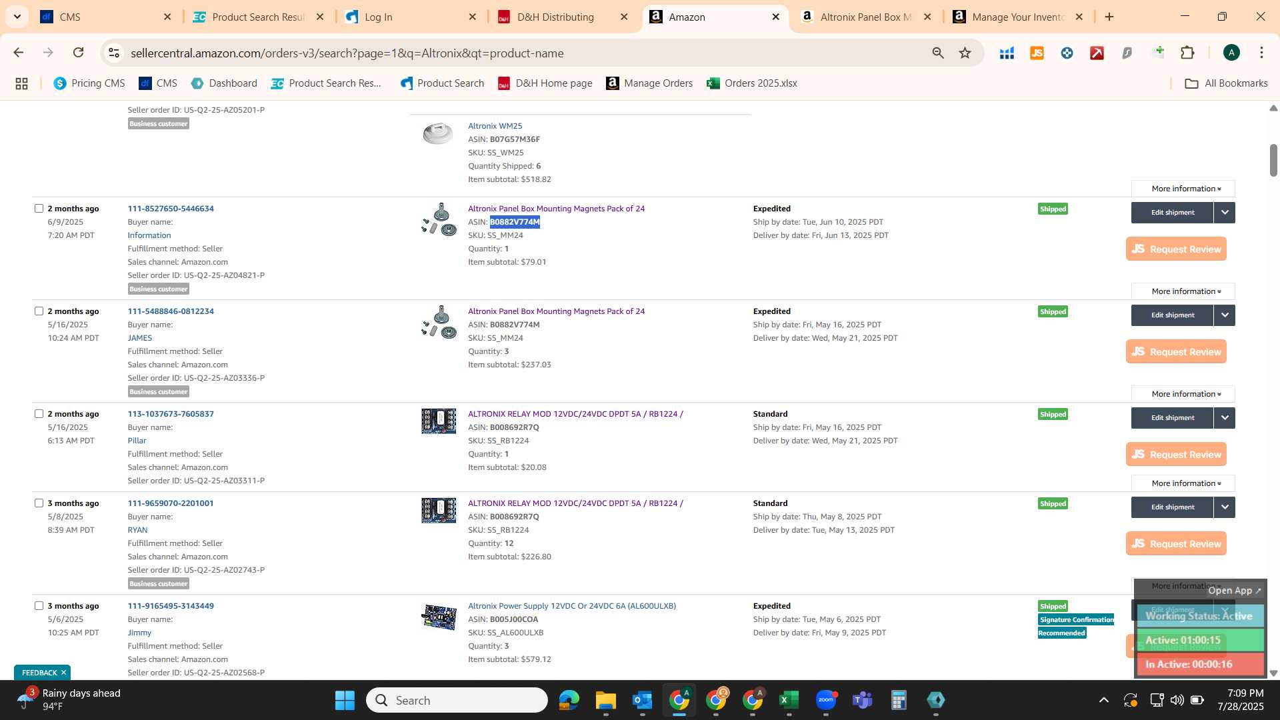Select checkbox for order 111-5488846-0812234

point(39,311)
